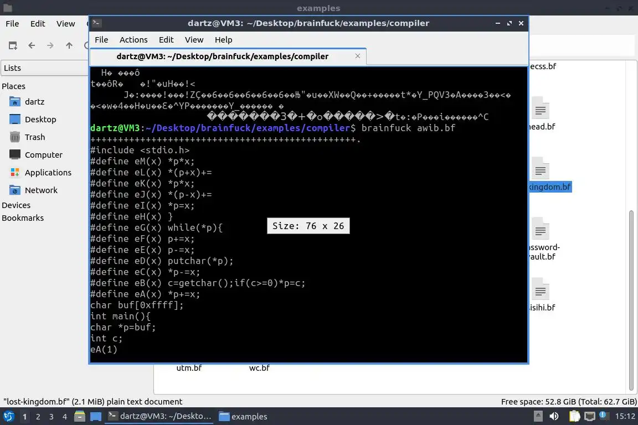
Task: Open the volume control in tray
Action: 554,416
